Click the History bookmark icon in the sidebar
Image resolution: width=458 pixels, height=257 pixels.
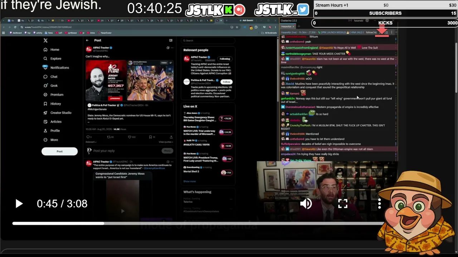(45, 104)
